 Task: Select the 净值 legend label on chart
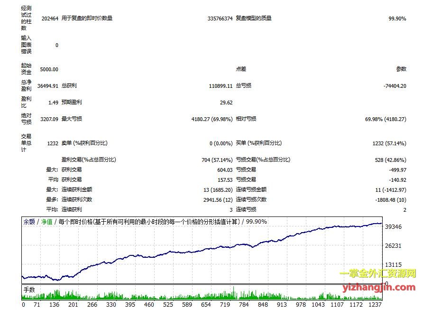(x=46, y=221)
